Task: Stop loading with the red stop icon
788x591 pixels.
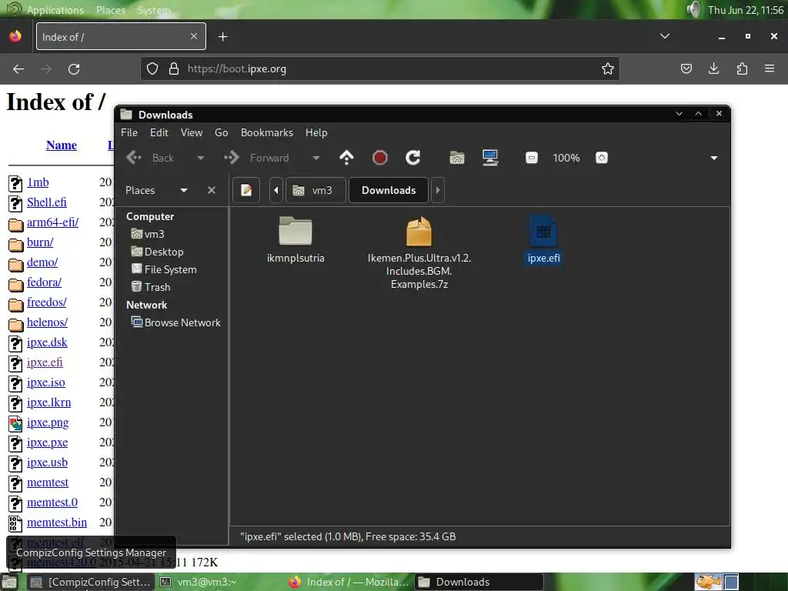Action: [380, 158]
